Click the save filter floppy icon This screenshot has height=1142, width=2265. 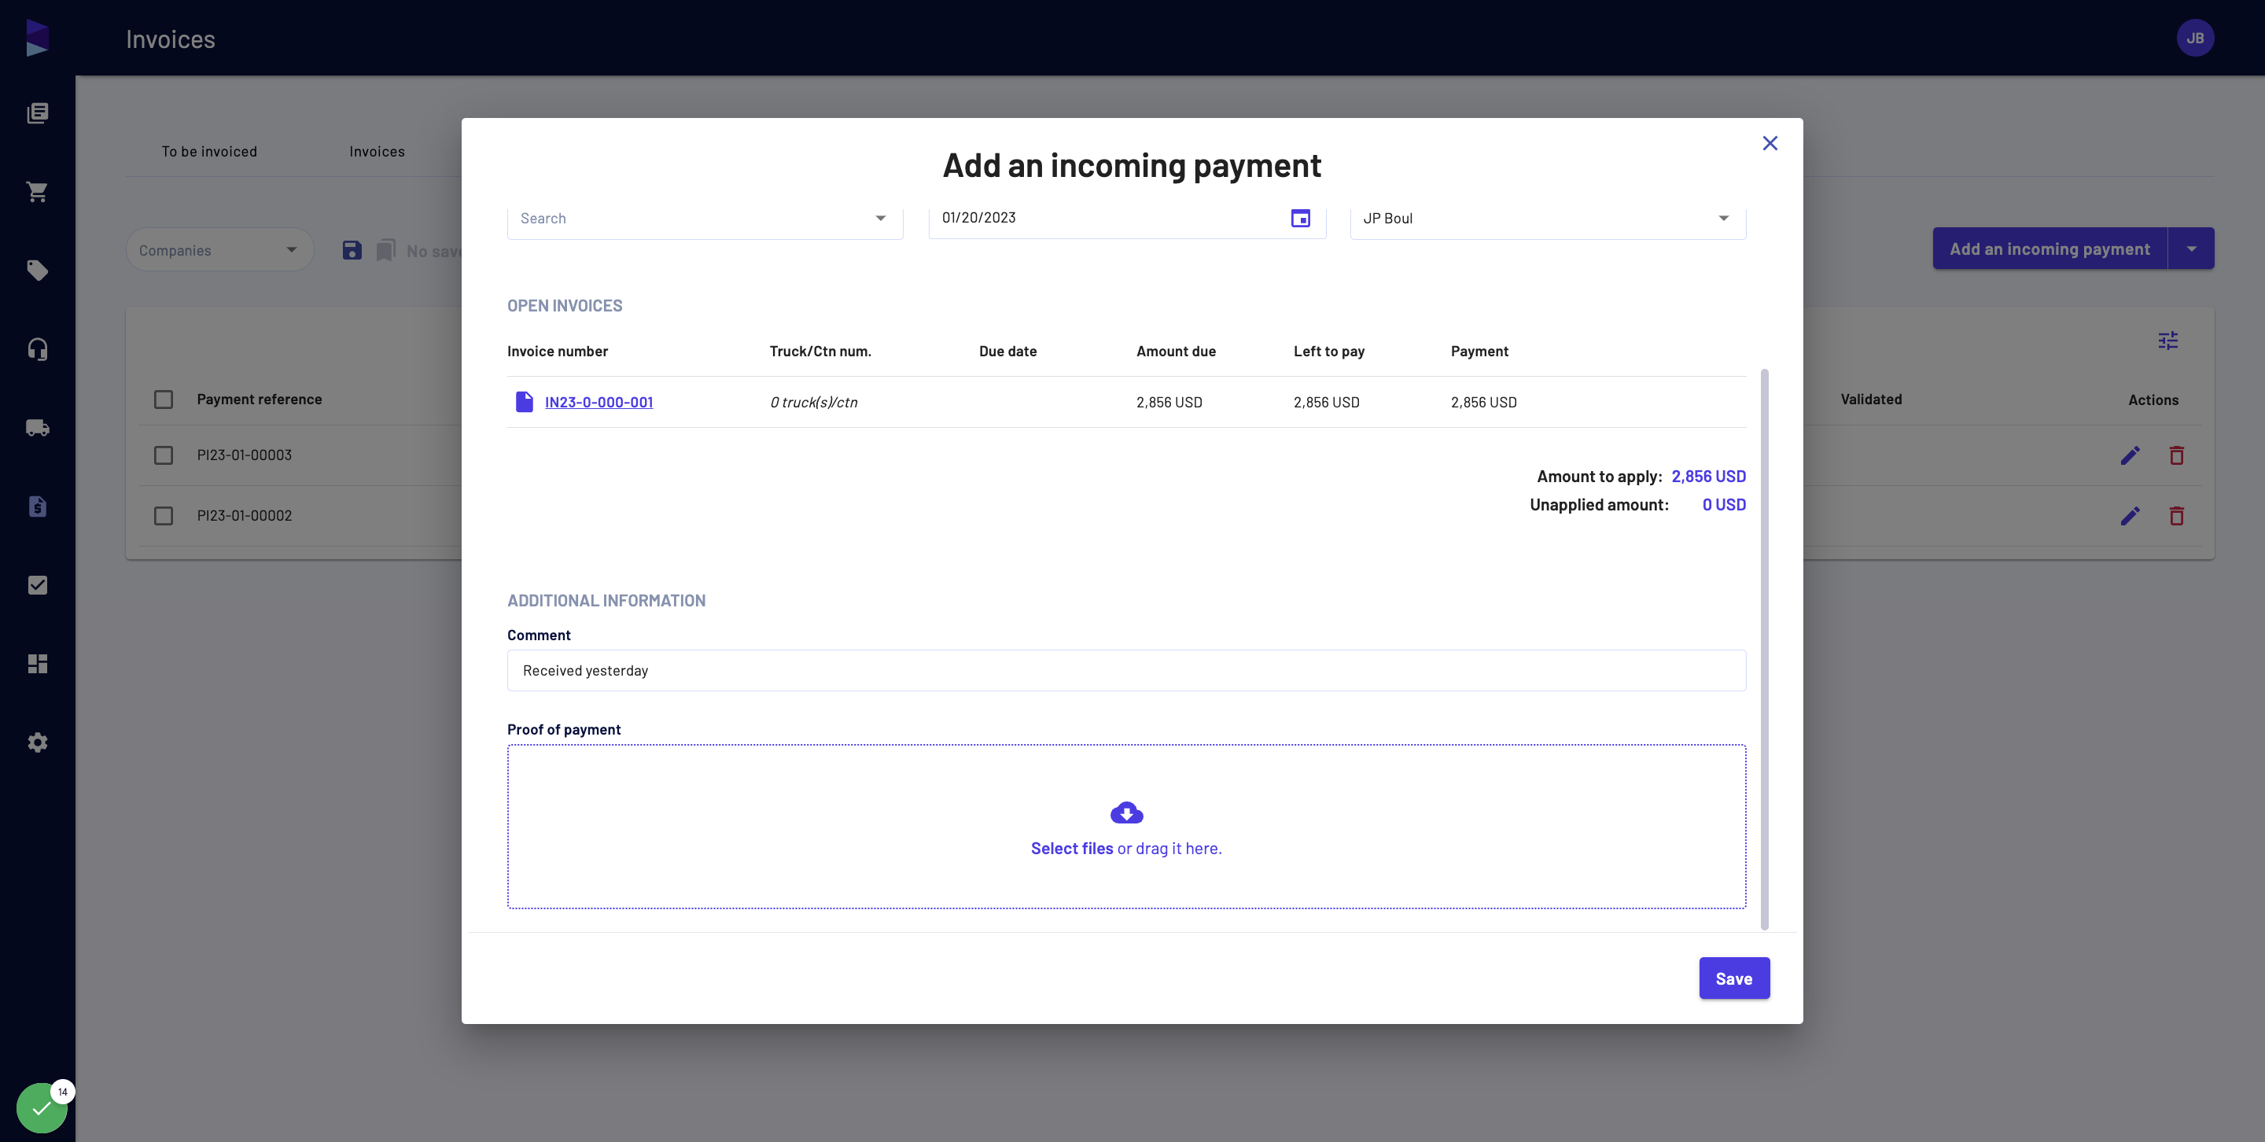(x=352, y=251)
